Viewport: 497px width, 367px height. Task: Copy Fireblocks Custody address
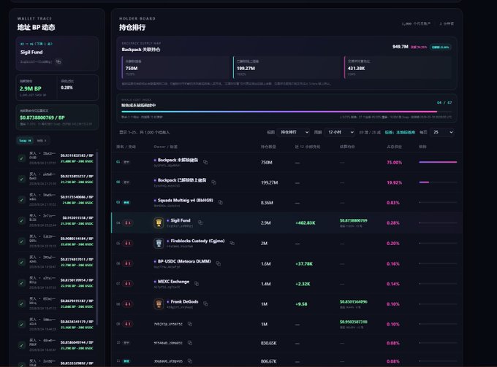(x=232, y=243)
